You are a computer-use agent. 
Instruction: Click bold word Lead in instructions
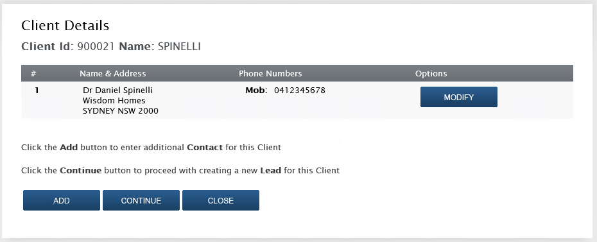pyautogui.click(x=271, y=171)
